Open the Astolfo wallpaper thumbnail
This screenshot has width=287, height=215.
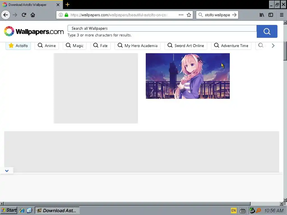tap(188, 76)
